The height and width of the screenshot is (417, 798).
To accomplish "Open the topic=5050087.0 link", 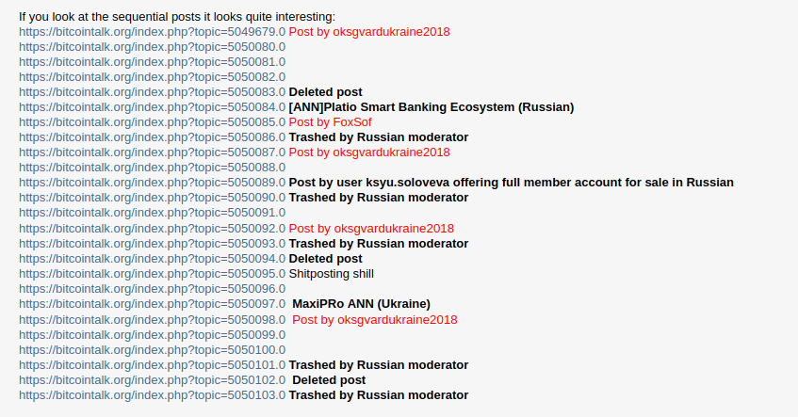I will pyautogui.click(x=153, y=152).
